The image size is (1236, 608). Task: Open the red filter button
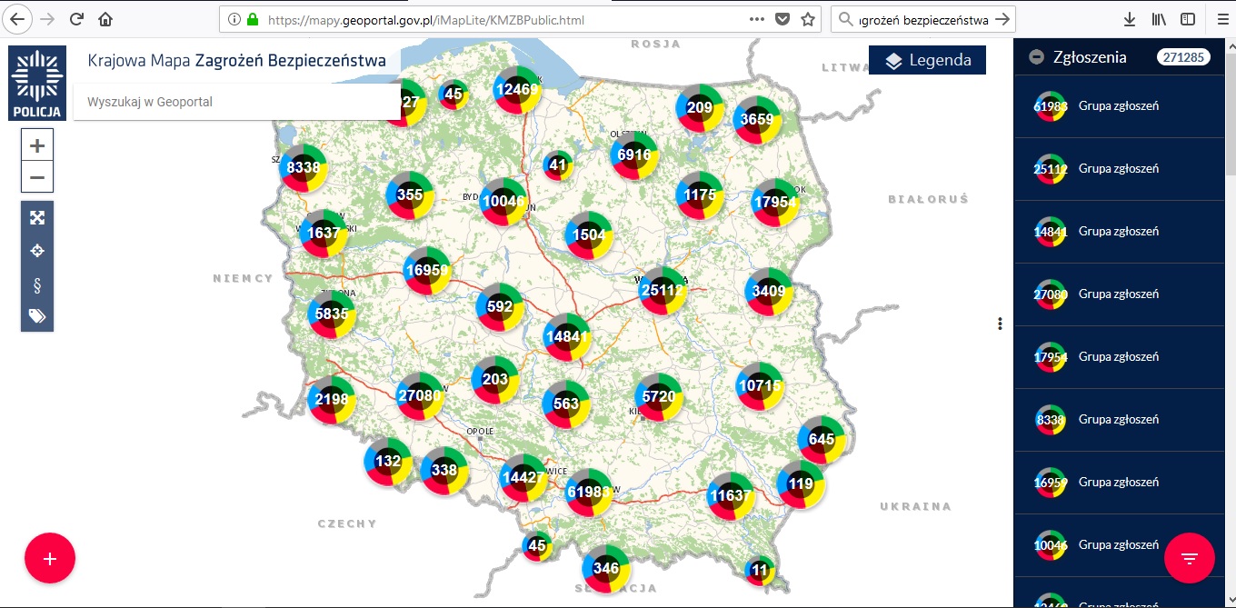[x=1189, y=558]
